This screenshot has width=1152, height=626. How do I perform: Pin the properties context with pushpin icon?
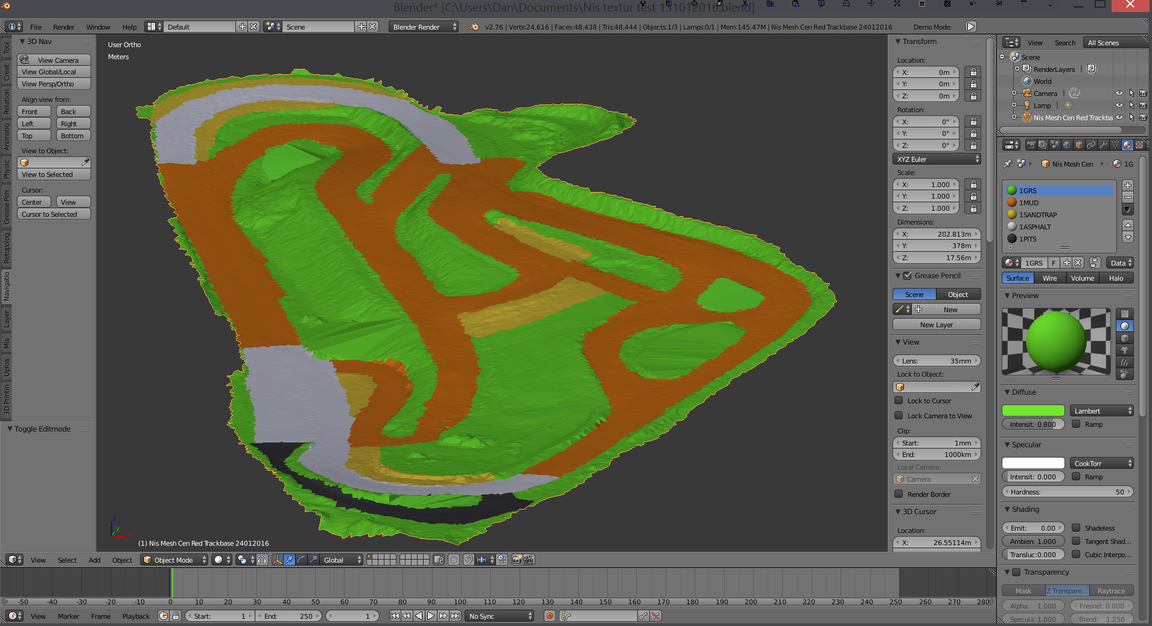[x=1007, y=164]
